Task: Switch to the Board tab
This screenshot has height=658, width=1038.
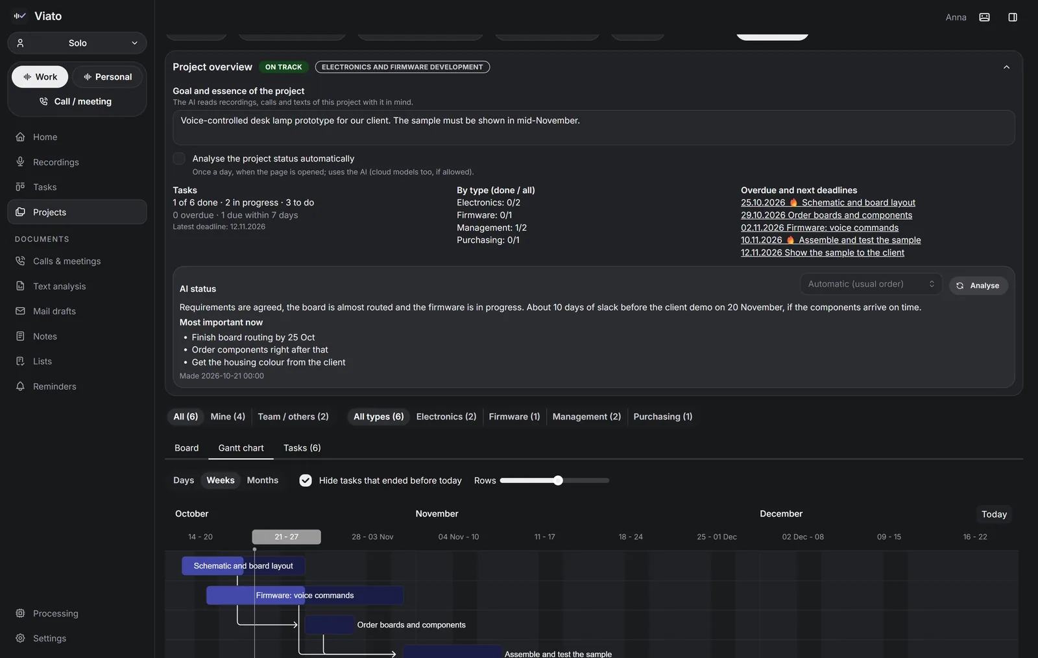Action: click(x=187, y=448)
